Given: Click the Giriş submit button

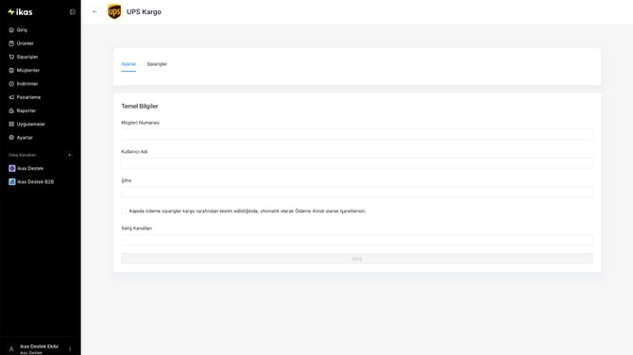Looking at the screenshot, I should click(357, 259).
